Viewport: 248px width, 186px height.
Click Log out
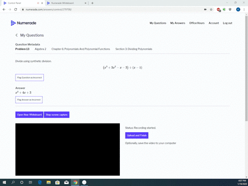coord(227,23)
